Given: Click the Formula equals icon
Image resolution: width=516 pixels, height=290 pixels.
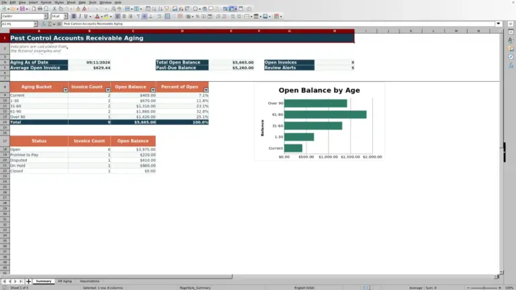Looking at the screenshot, I should [x=59, y=23].
